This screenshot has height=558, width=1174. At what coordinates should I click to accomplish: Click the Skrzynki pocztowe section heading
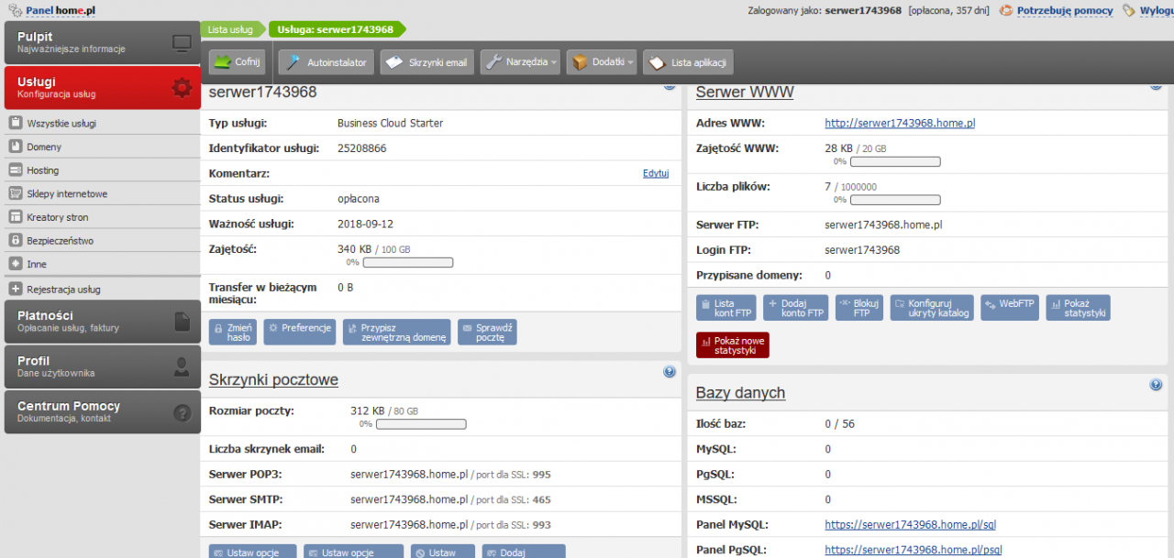273,380
